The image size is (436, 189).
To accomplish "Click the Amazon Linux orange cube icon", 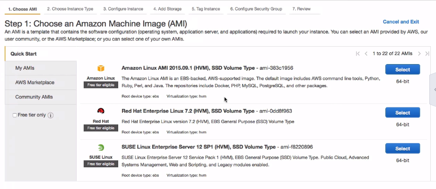I will click(x=101, y=68).
